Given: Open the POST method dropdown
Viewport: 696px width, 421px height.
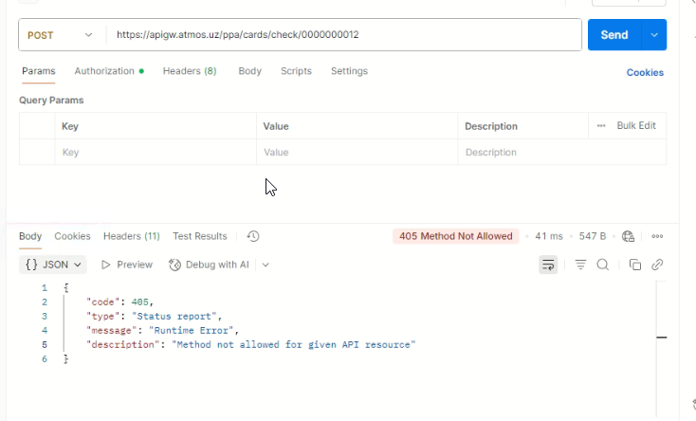Looking at the screenshot, I should 61,35.
